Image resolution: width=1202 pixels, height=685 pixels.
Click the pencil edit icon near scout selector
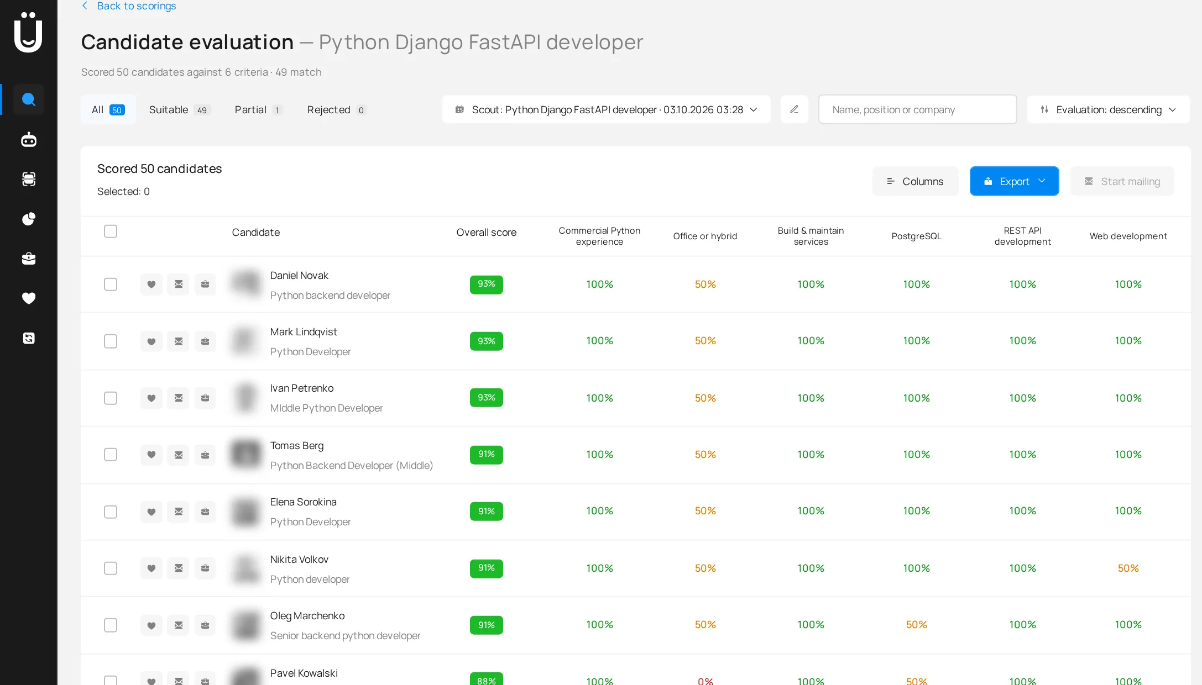pos(795,109)
